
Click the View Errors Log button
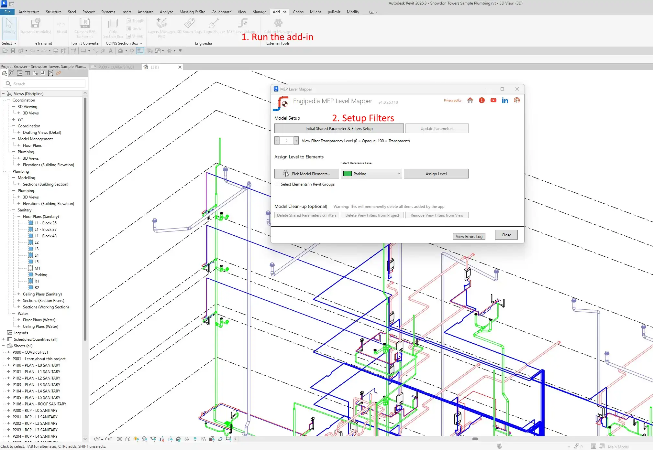(x=469, y=237)
